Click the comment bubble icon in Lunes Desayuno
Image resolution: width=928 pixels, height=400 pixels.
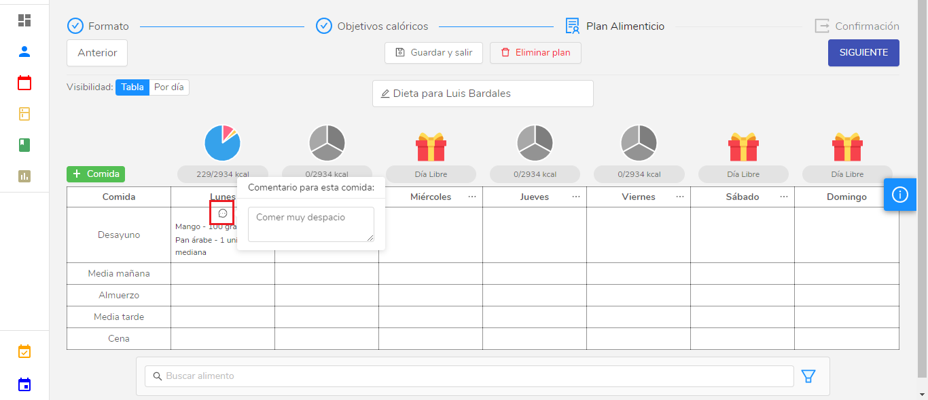coord(222,214)
